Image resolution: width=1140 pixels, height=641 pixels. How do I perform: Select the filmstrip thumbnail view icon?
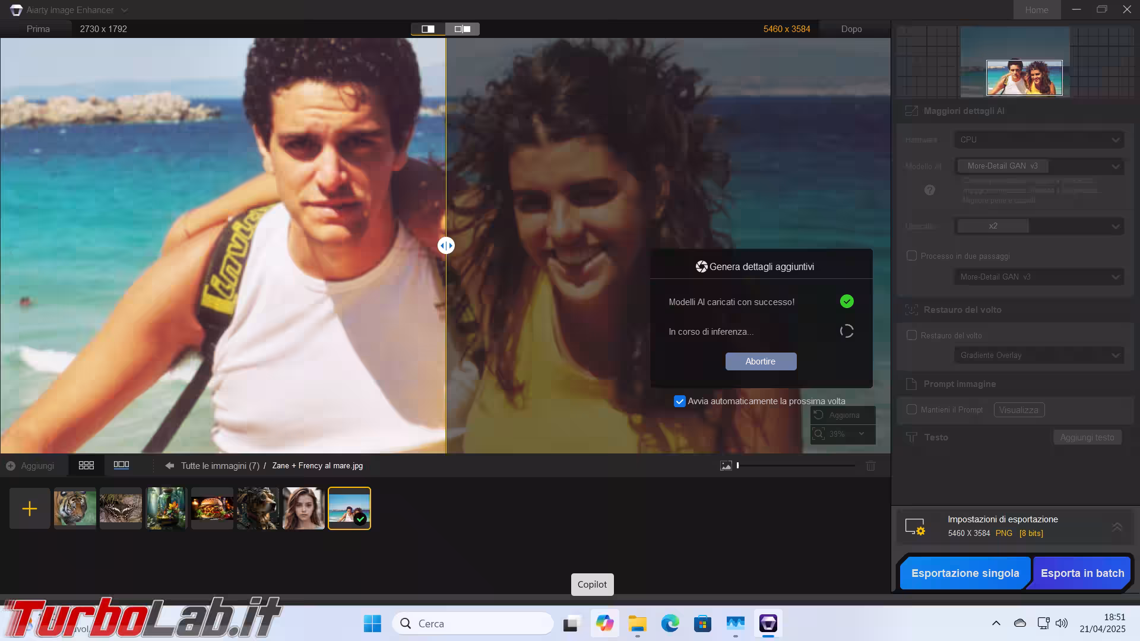(x=121, y=466)
